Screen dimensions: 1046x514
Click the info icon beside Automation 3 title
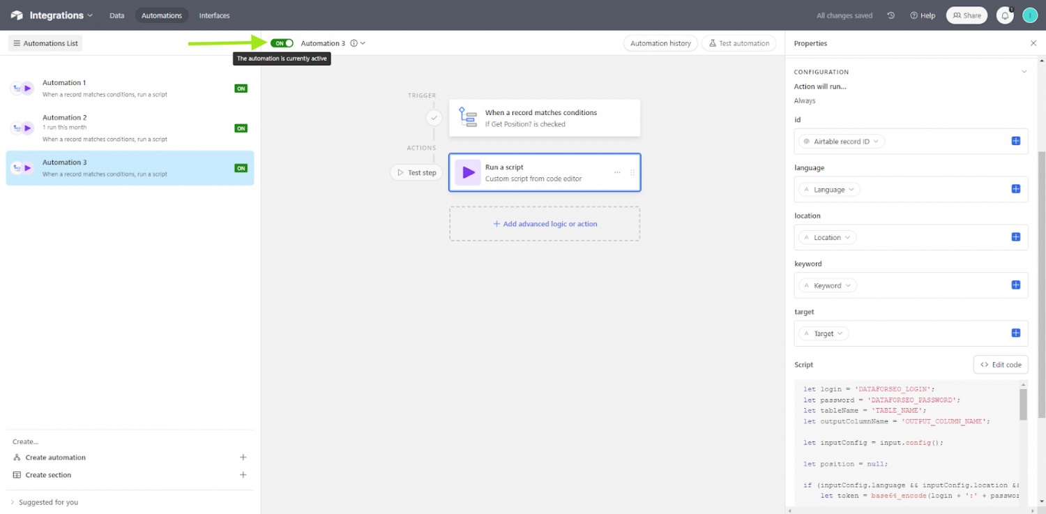pyautogui.click(x=353, y=43)
